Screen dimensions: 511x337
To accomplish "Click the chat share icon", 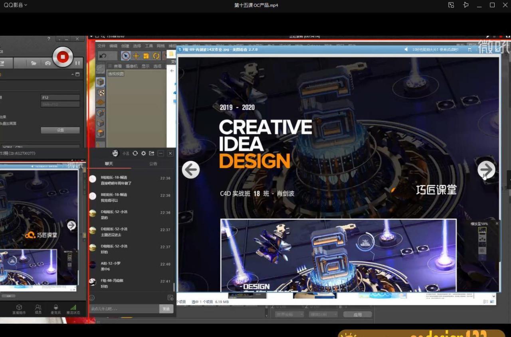I will click(152, 153).
